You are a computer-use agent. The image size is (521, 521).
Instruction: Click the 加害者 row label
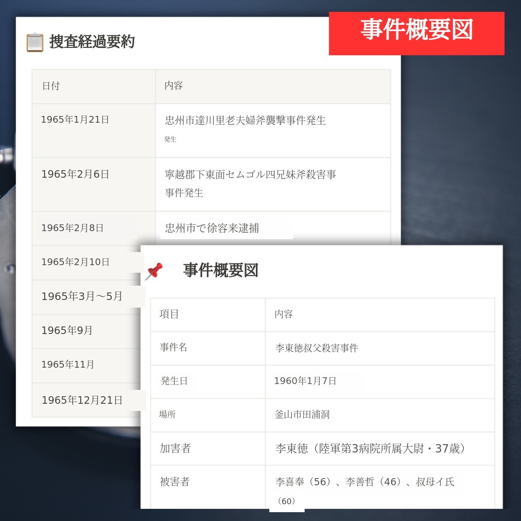click(175, 448)
